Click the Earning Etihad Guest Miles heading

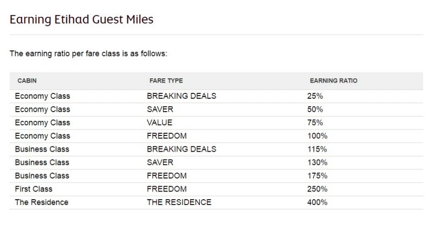(82, 20)
